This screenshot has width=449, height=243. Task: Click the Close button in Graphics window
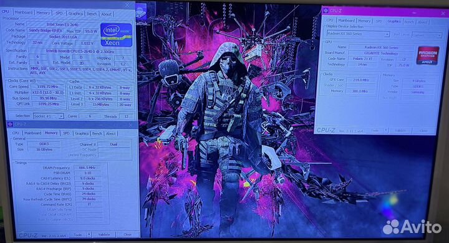(x=423, y=131)
